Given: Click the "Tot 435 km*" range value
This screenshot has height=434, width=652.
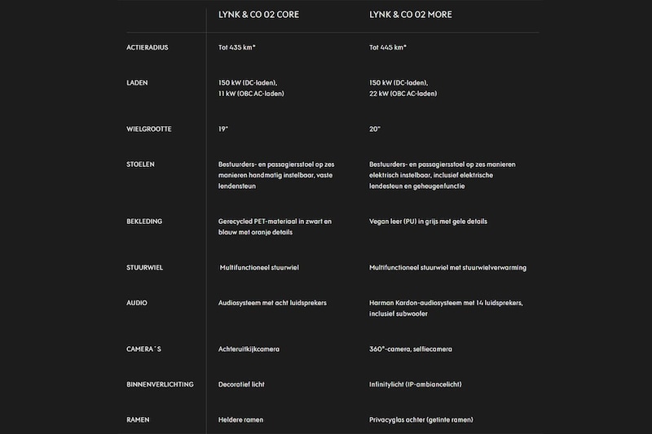Looking at the screenshot, I should click(x=237, y=47).
